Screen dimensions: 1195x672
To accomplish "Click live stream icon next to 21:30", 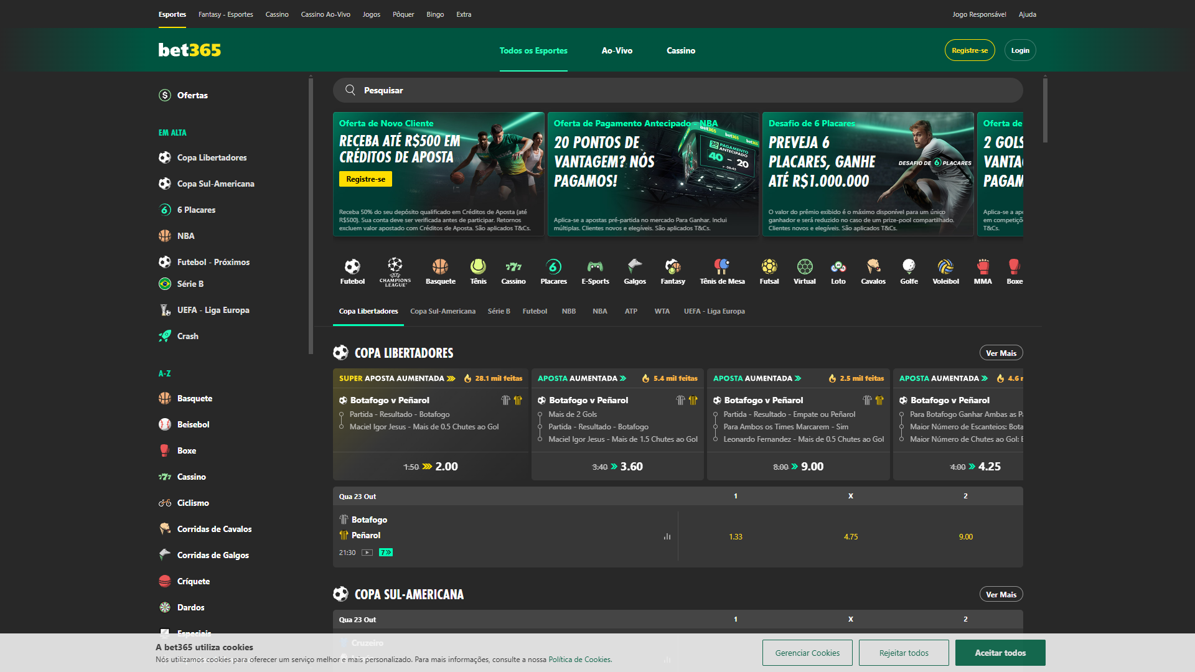I will [367, 553].
